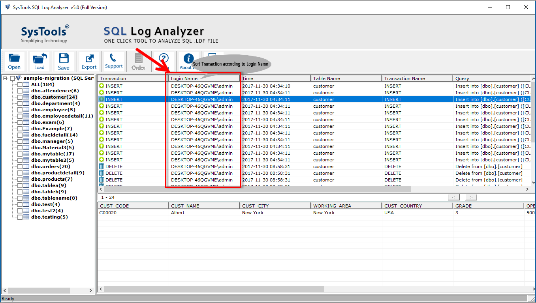Viewport: 536px width, 303px height.
Task: Select dbo.test2(4) tree entry
Action: (x=47, y=211)
